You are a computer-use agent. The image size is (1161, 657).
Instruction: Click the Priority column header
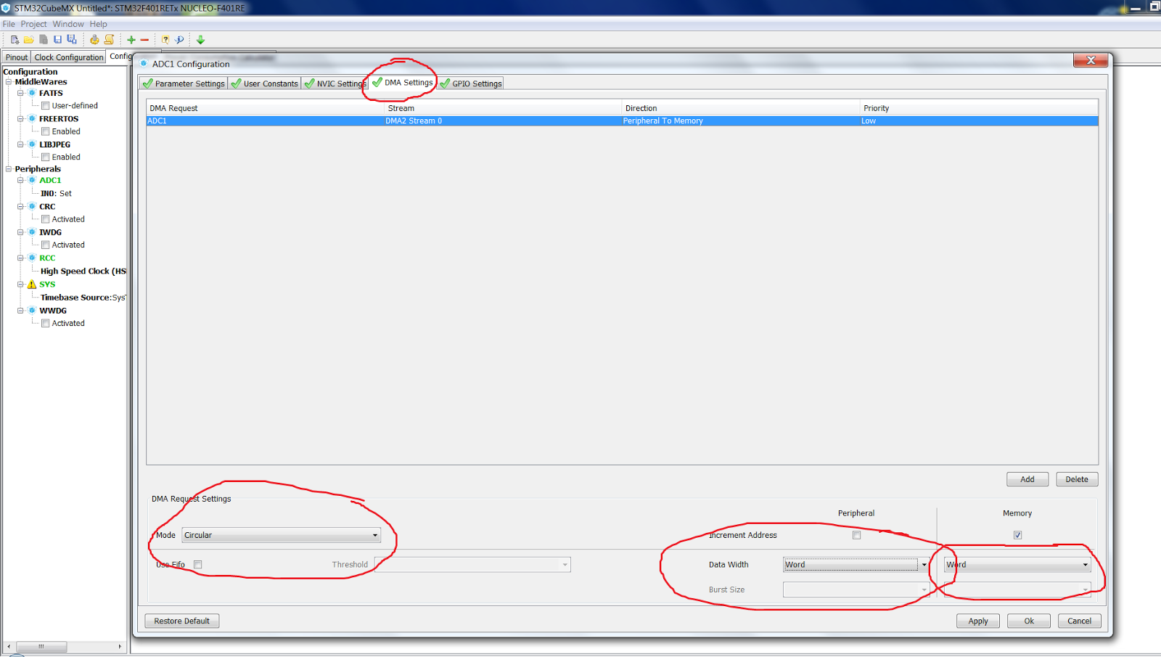979,108
